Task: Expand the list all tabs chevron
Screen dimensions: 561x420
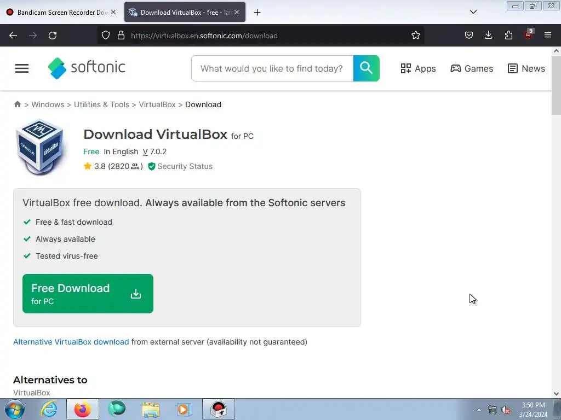Action: (473, 12)
